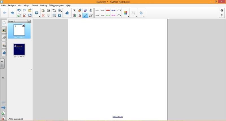Show the Screen Shade
226x121 pixels.
coord(49,15)
